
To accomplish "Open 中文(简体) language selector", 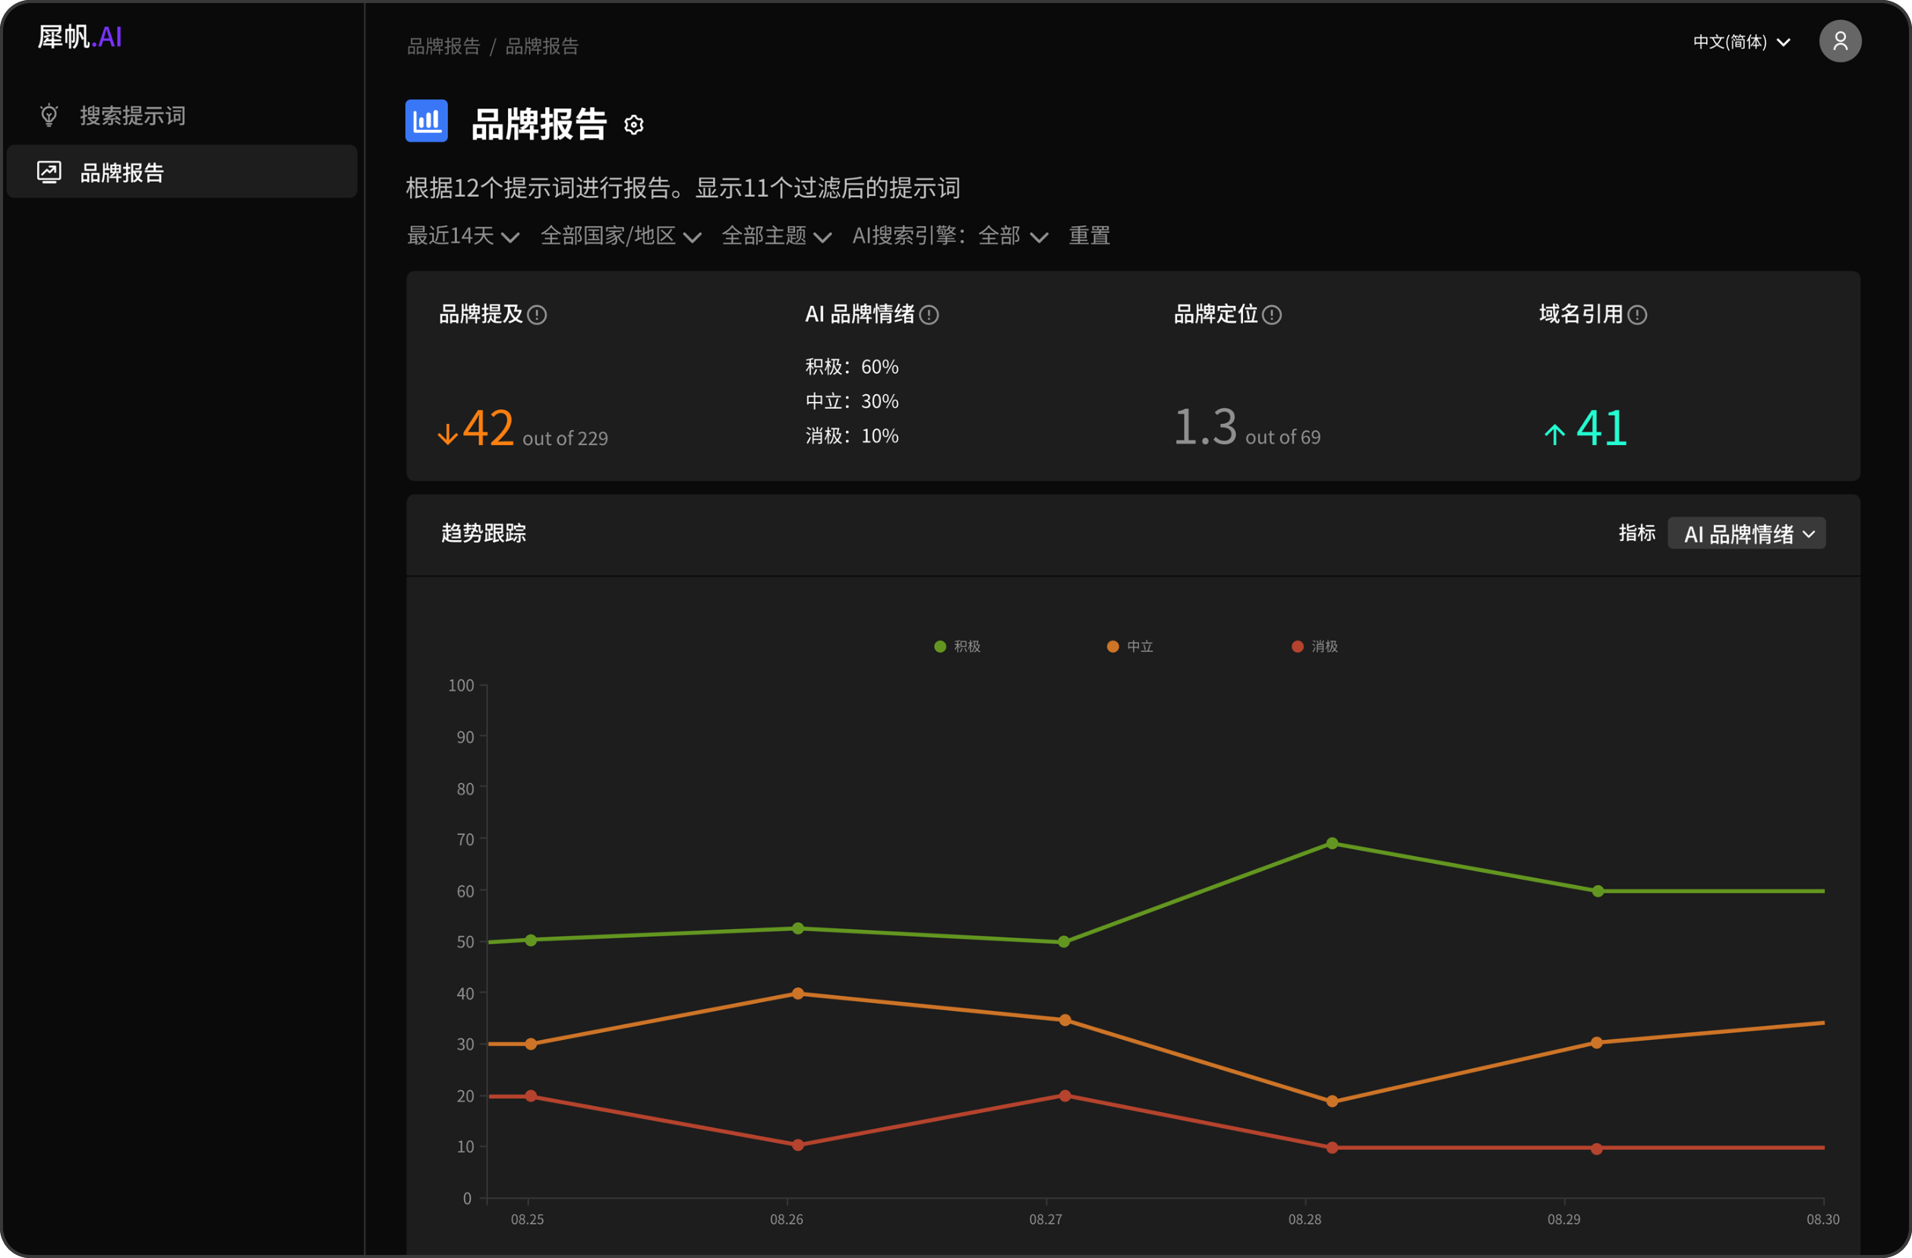I will point(1740,42).
